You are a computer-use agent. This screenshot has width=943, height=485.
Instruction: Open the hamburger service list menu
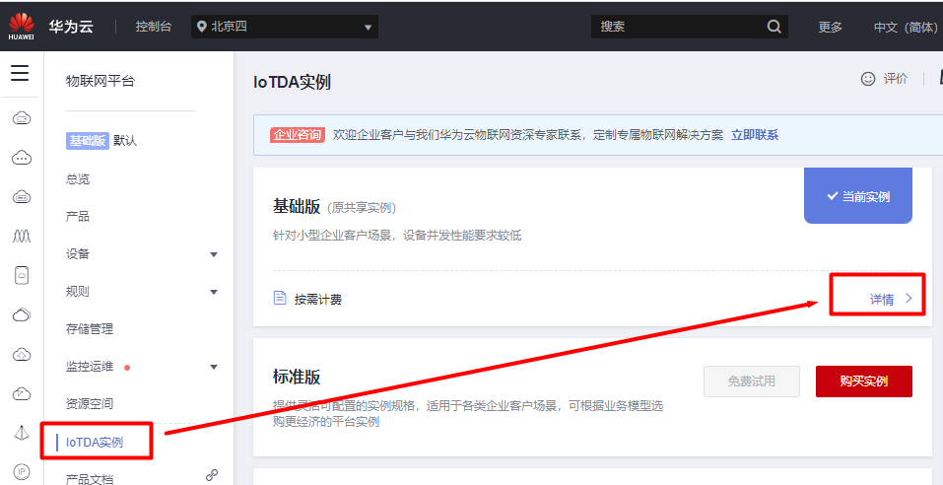click(x=20, y=73)
